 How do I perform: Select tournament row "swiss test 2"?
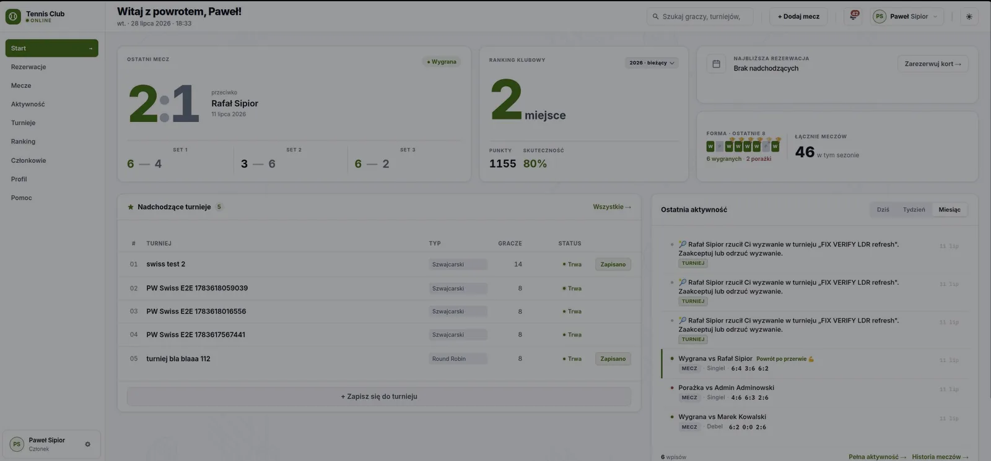[x=379, y=264]
